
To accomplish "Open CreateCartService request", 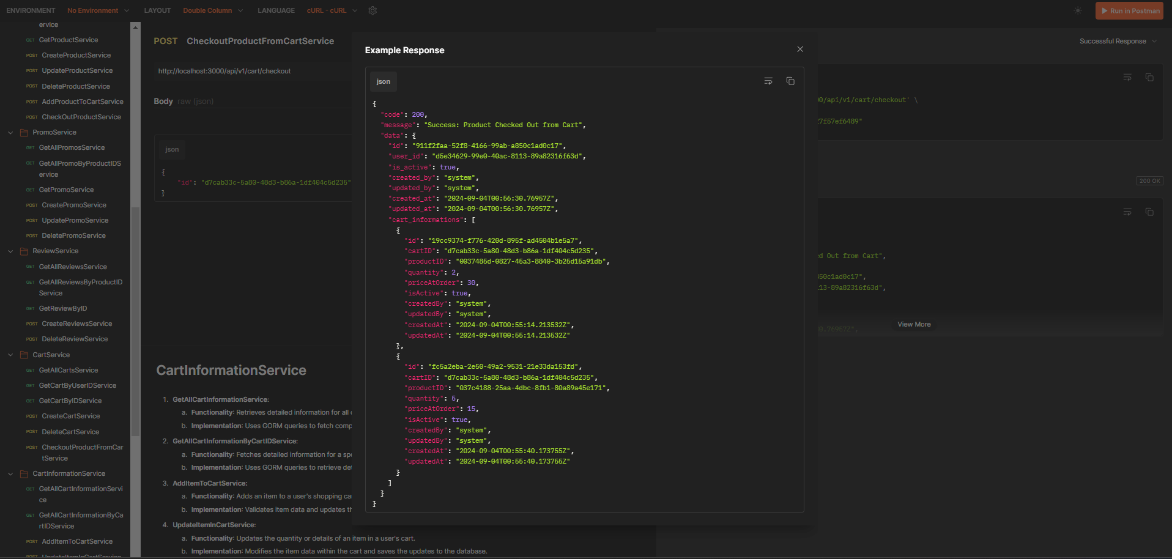I will coord(71,416).
